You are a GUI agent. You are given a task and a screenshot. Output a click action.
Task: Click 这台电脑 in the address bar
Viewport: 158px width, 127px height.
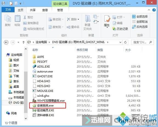41,42
